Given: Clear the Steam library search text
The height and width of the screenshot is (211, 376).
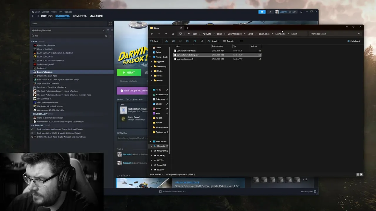Looking at the screenshot, I should (106, 36).
